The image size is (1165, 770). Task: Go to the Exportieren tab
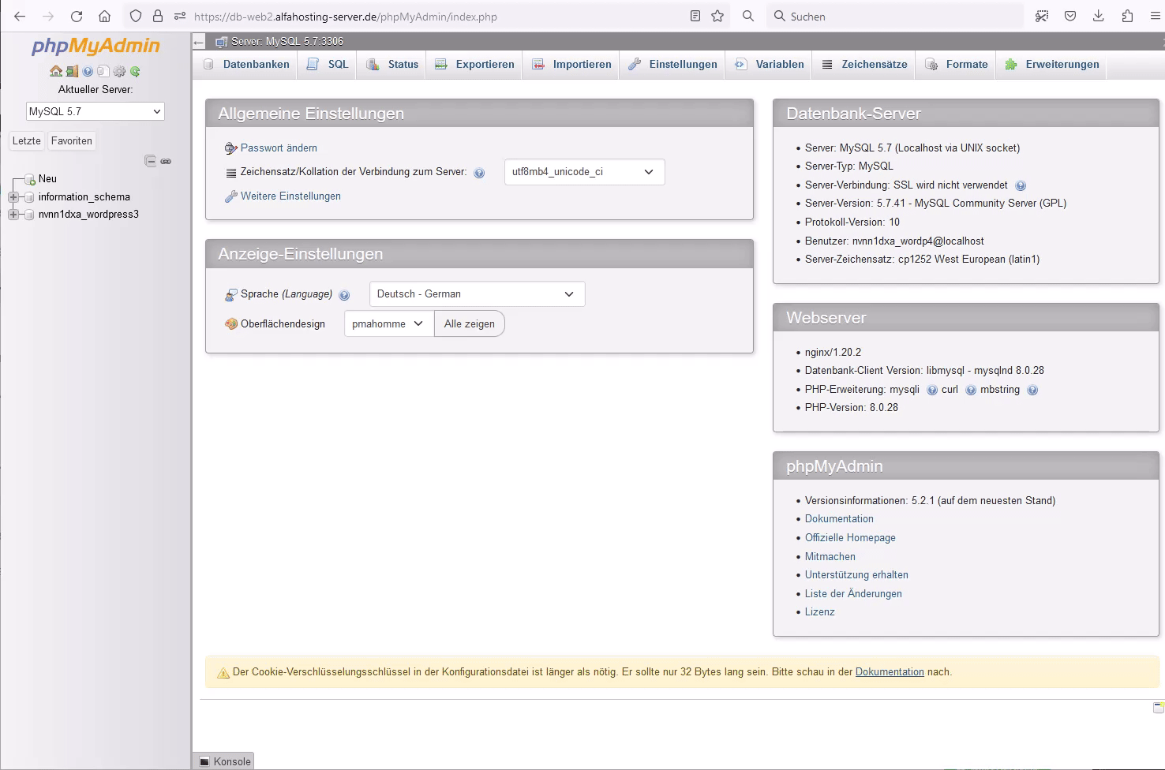point(474,65)
